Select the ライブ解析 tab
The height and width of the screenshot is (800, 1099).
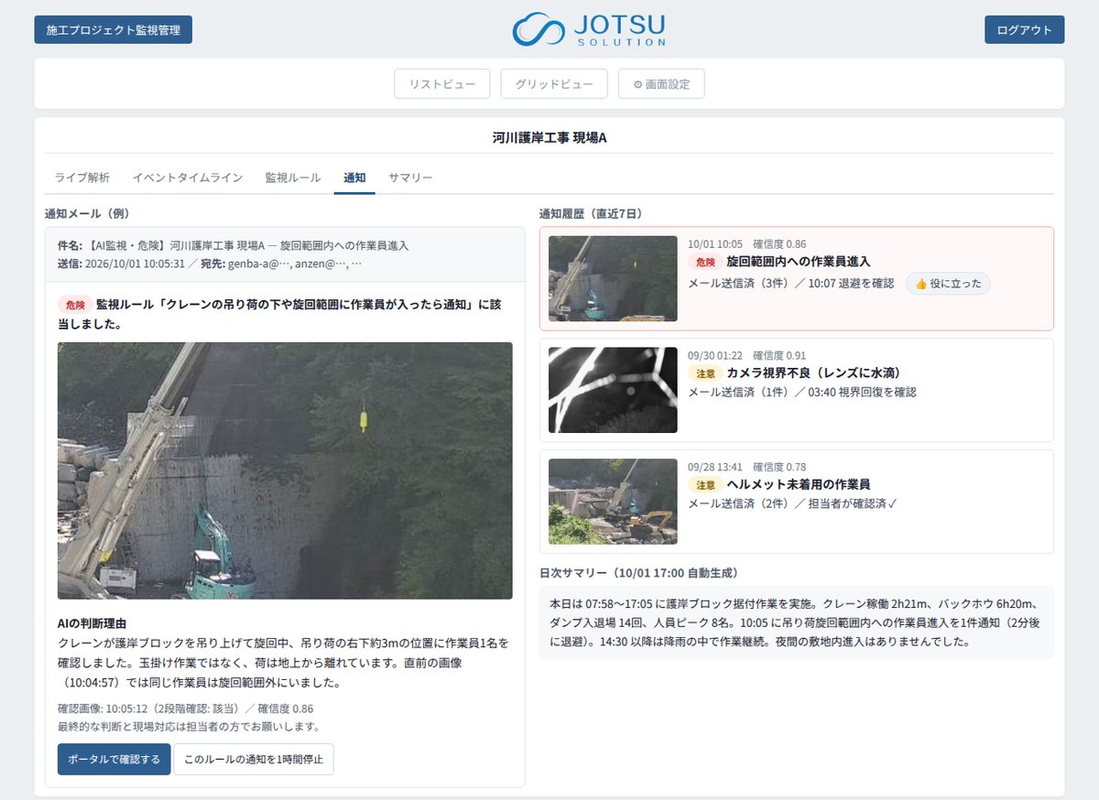82,178
